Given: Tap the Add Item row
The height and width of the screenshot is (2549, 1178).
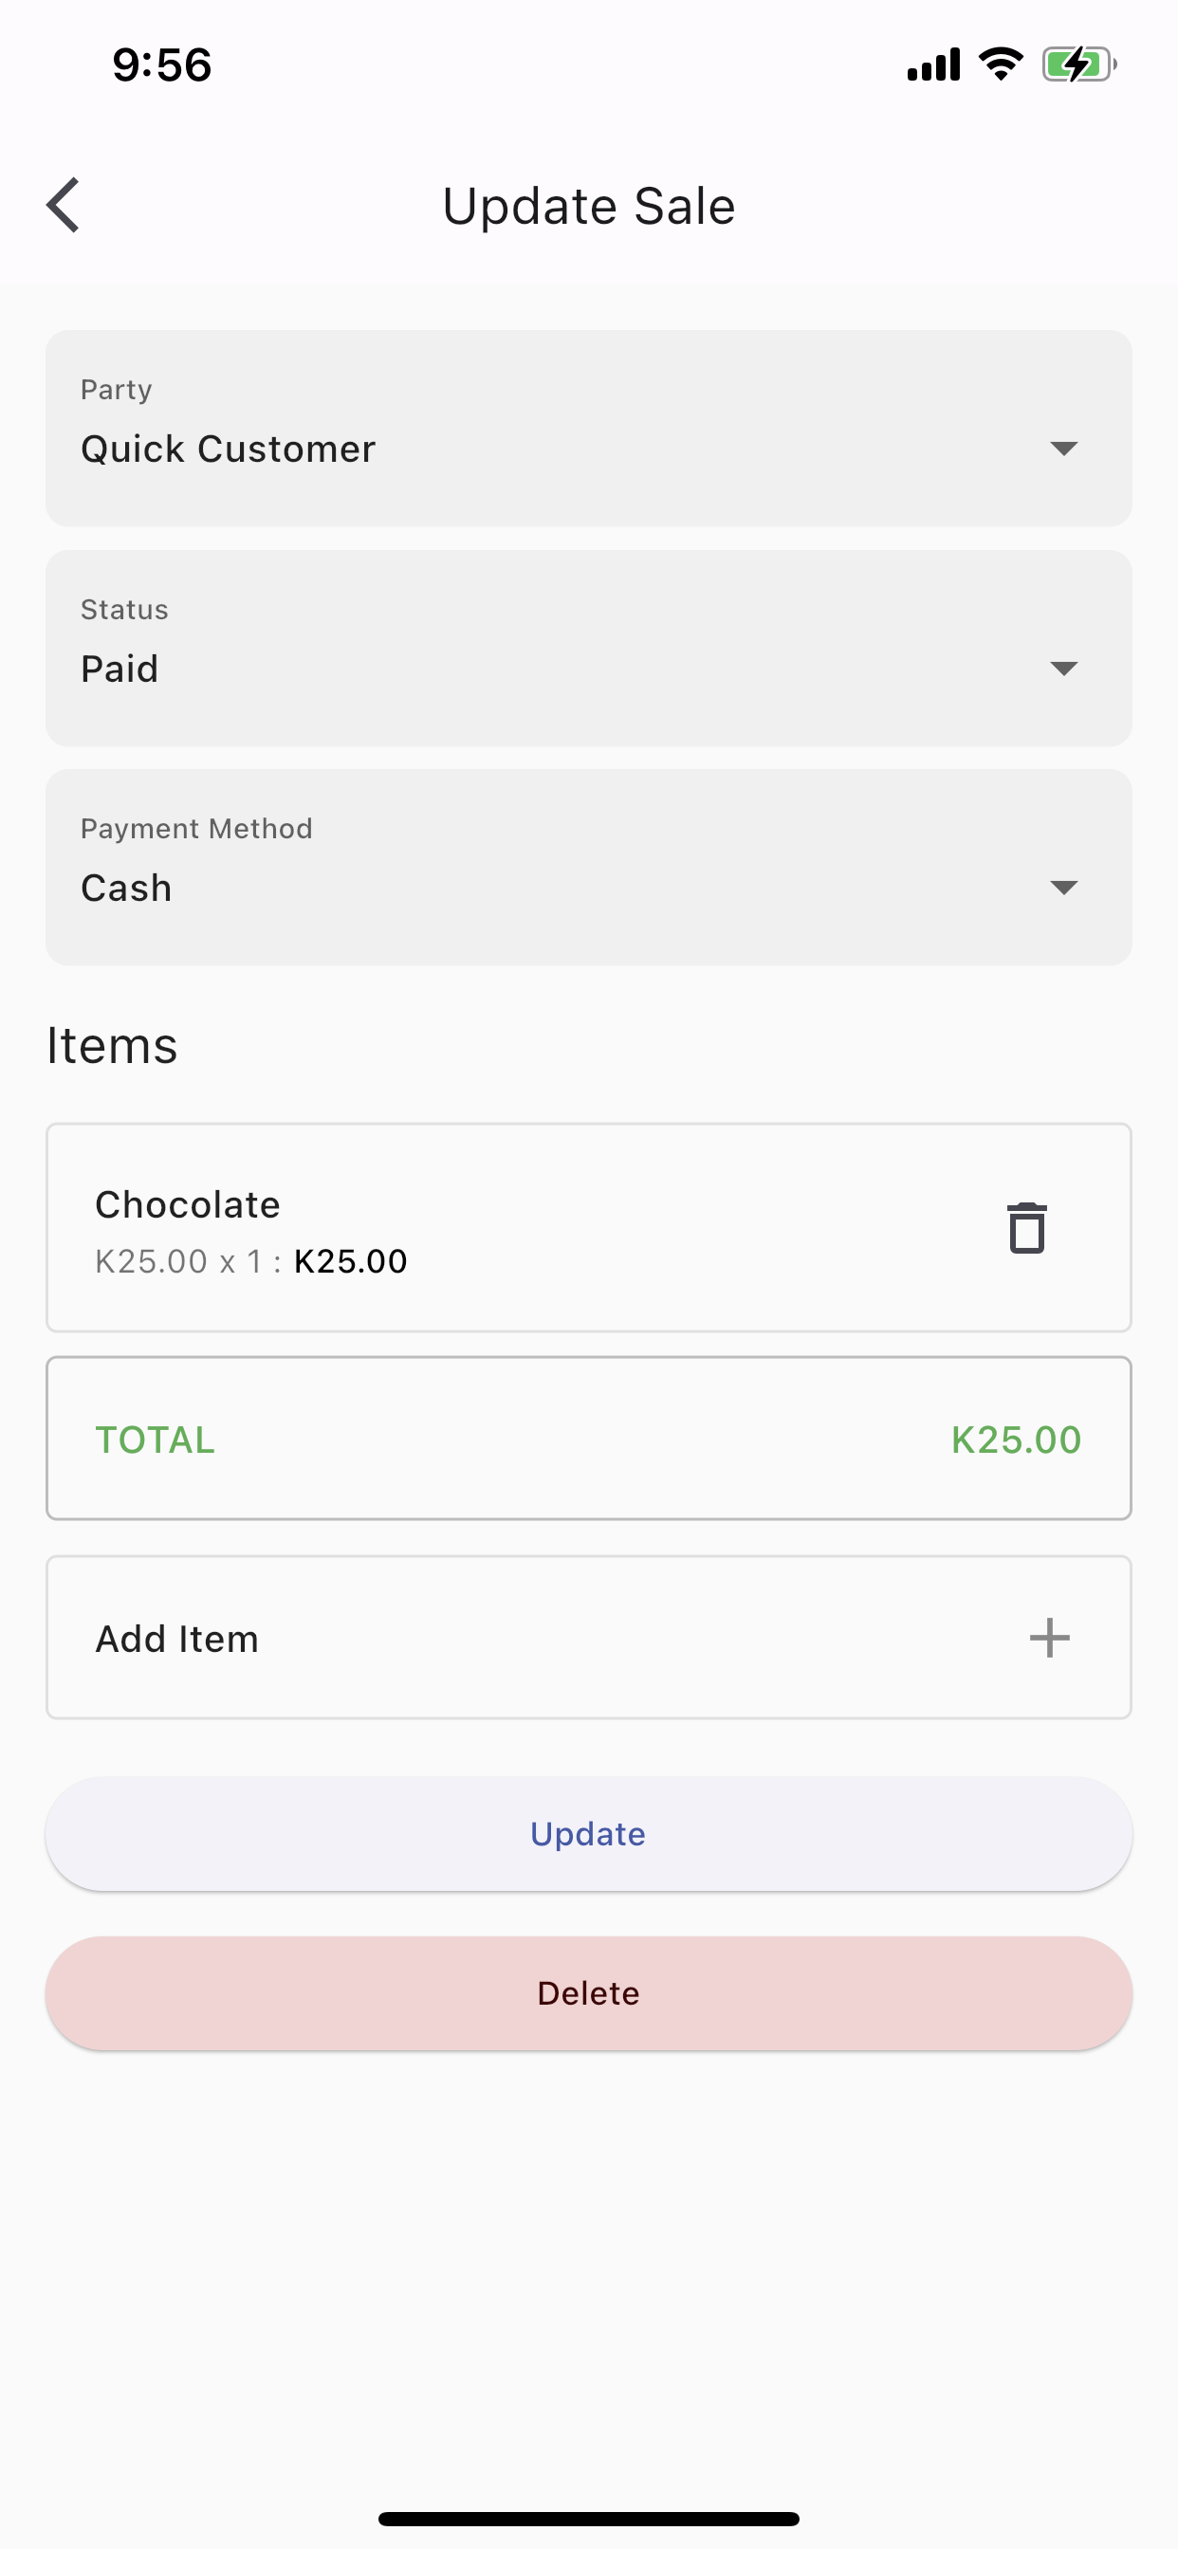Looking at the screenshot, I should [589, 1638].
